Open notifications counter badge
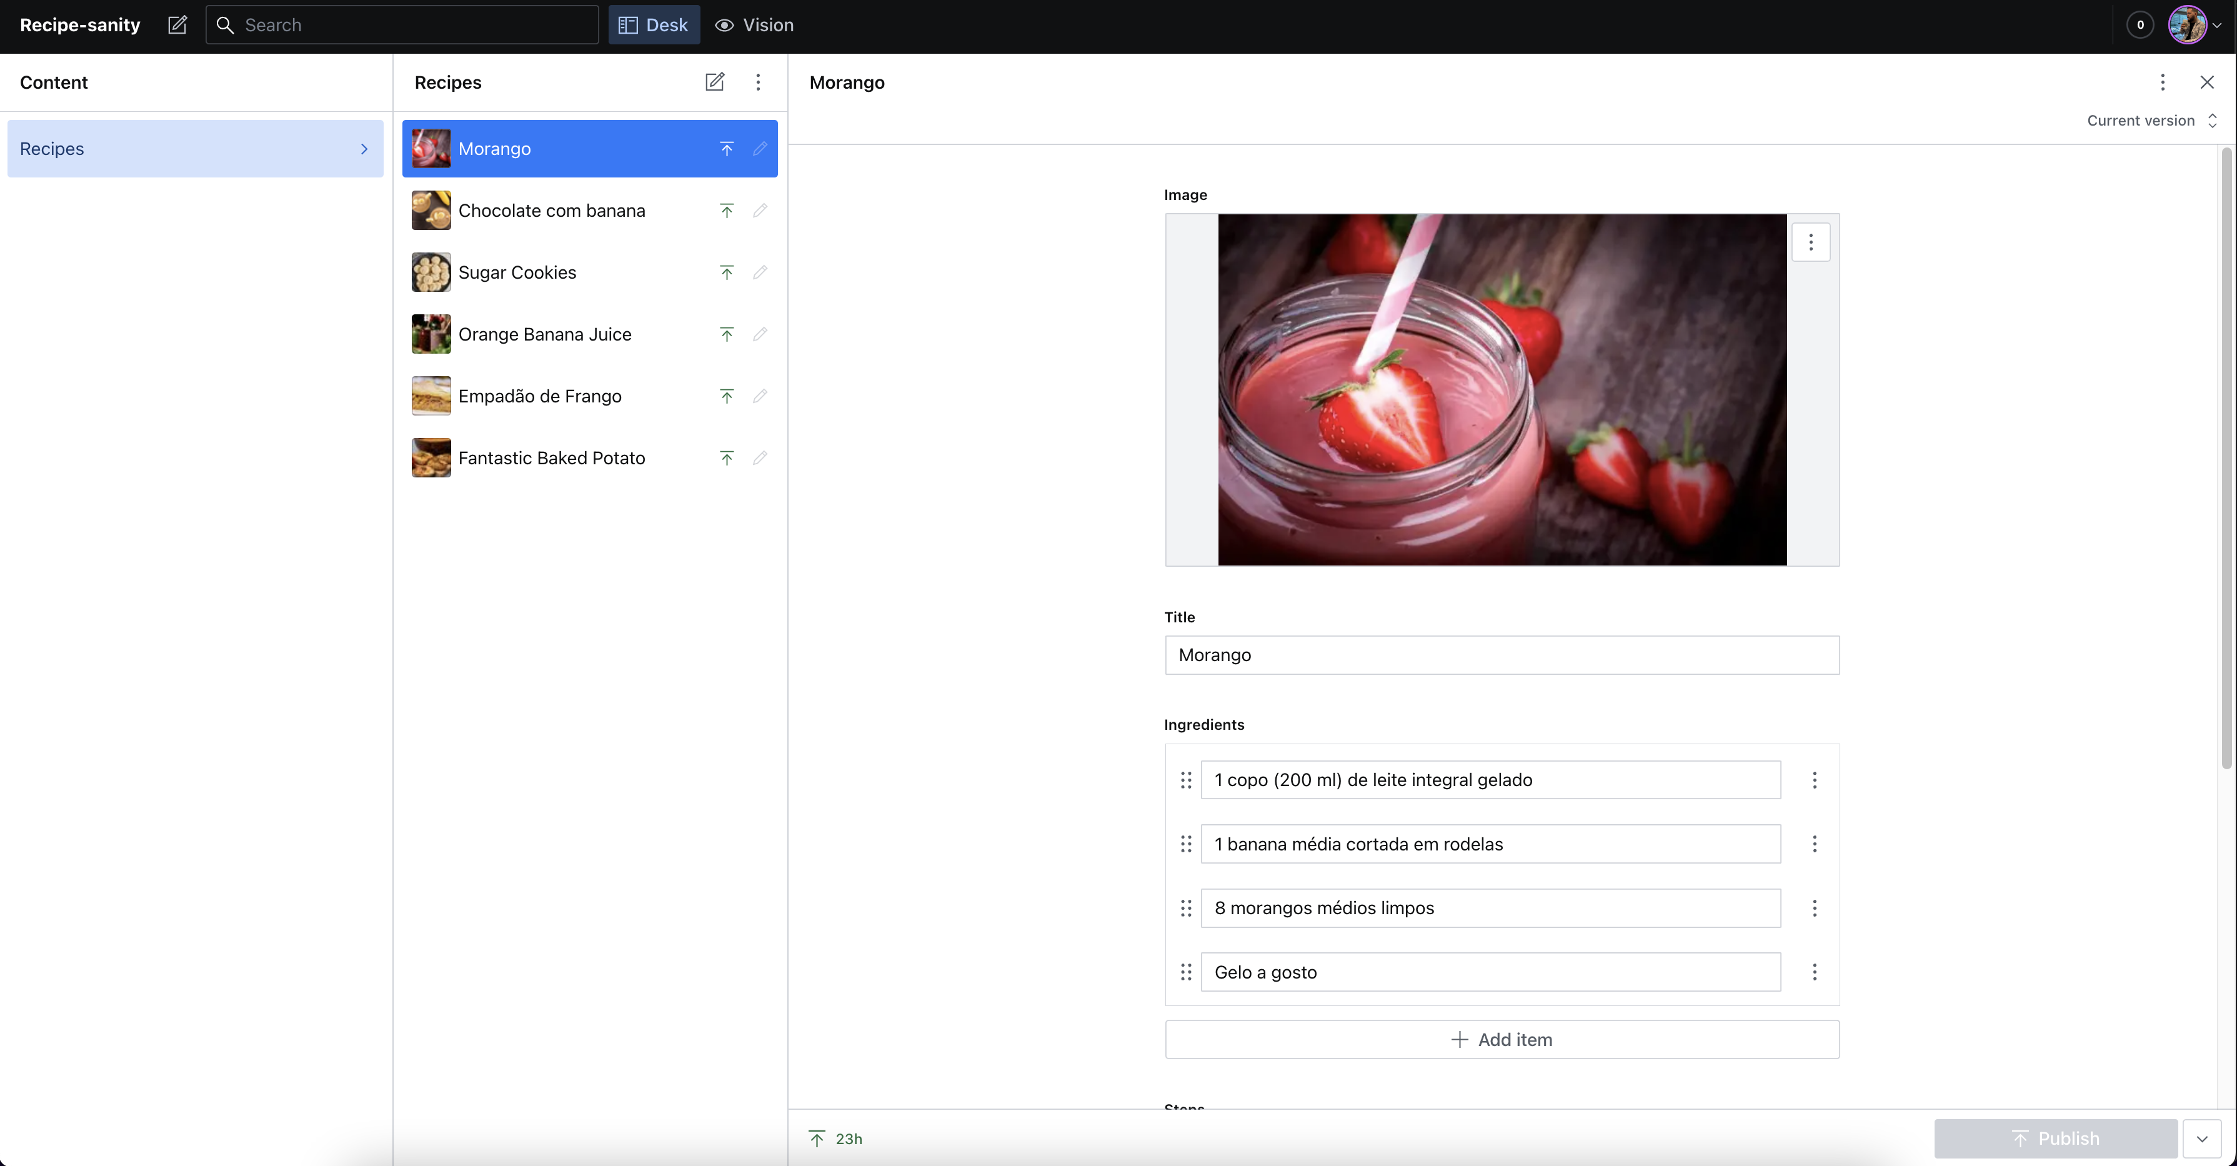The width and height of the screenshot is (2237, 1166). 2140,25
